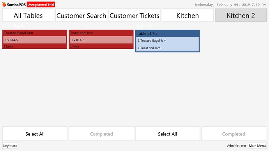Select the Table B14-5 card header
269x151 pixels.
[x=167, y=33]
